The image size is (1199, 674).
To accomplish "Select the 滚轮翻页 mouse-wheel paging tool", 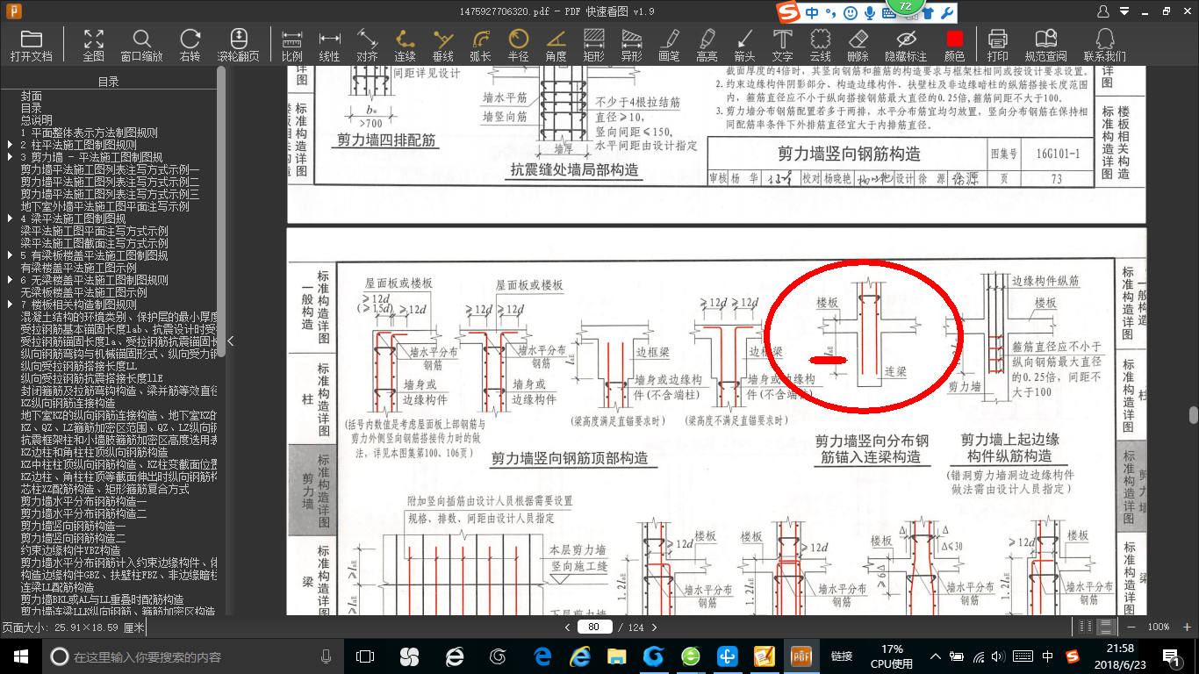I will (x=238, y=45).
